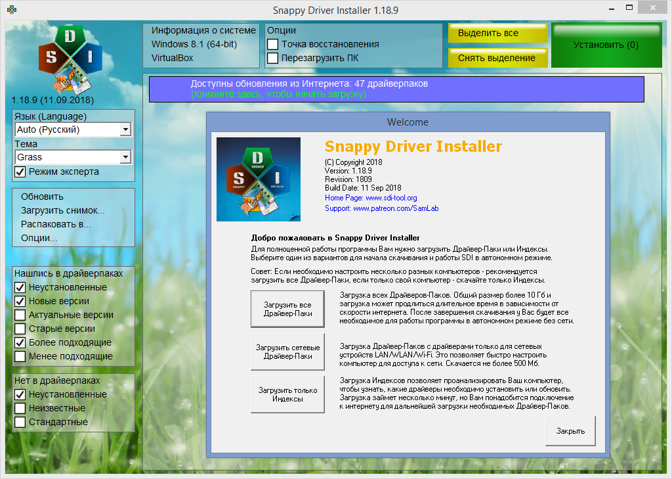The image size is (672, 479).
Task: Toggle the Новые версии checkbox
Action: pyautogui.click(x=20, y=301)
